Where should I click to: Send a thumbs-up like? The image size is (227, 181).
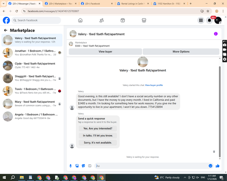coord(217,166)
